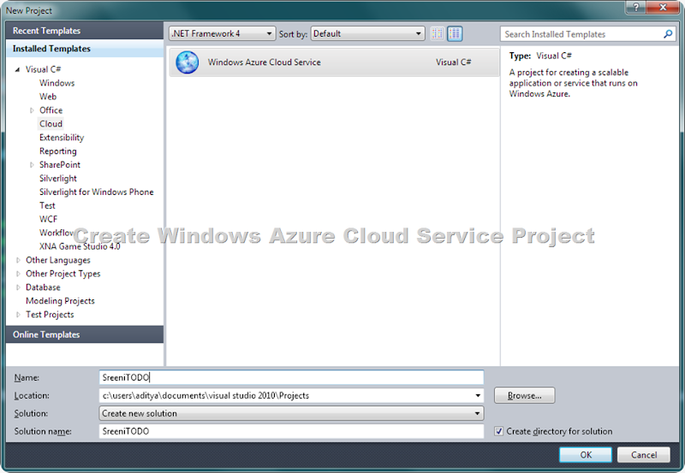Click the SharePoint category label
The width and height of the screenshot is (685, 473).
point(60,165)
